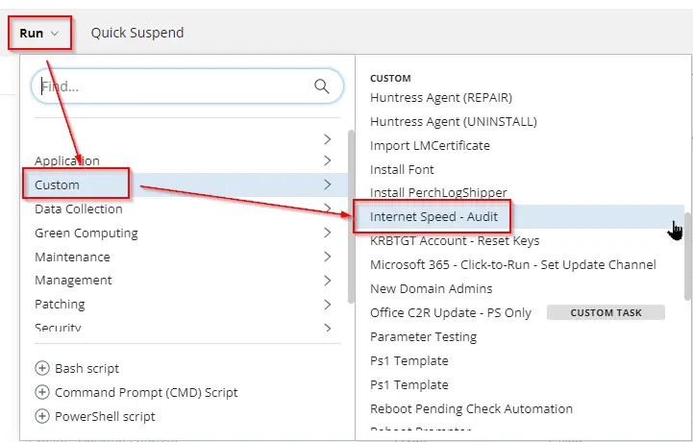Create a Command Prompt (CMD) Script
693x442 pixels.
146,392
